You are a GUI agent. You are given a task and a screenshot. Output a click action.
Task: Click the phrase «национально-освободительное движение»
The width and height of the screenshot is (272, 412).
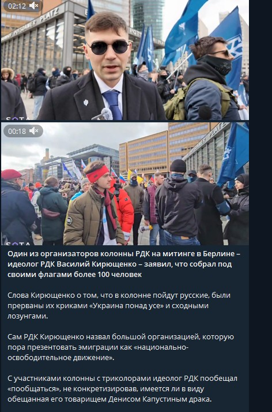98,353
